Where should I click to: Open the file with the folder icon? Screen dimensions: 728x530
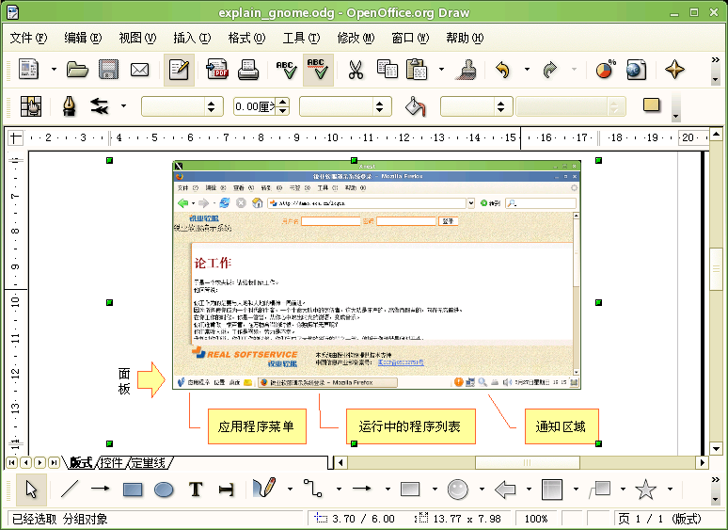click(x=77, y=70)
